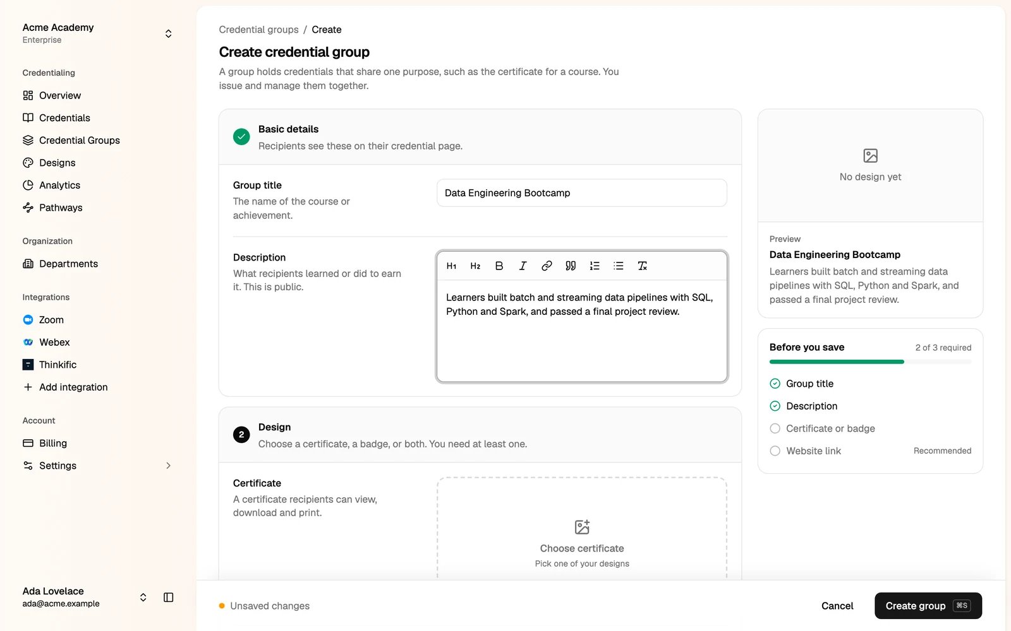Insert a blockquote in the description
Viewport: 1011px width, 631px height.
coord(571,266)
